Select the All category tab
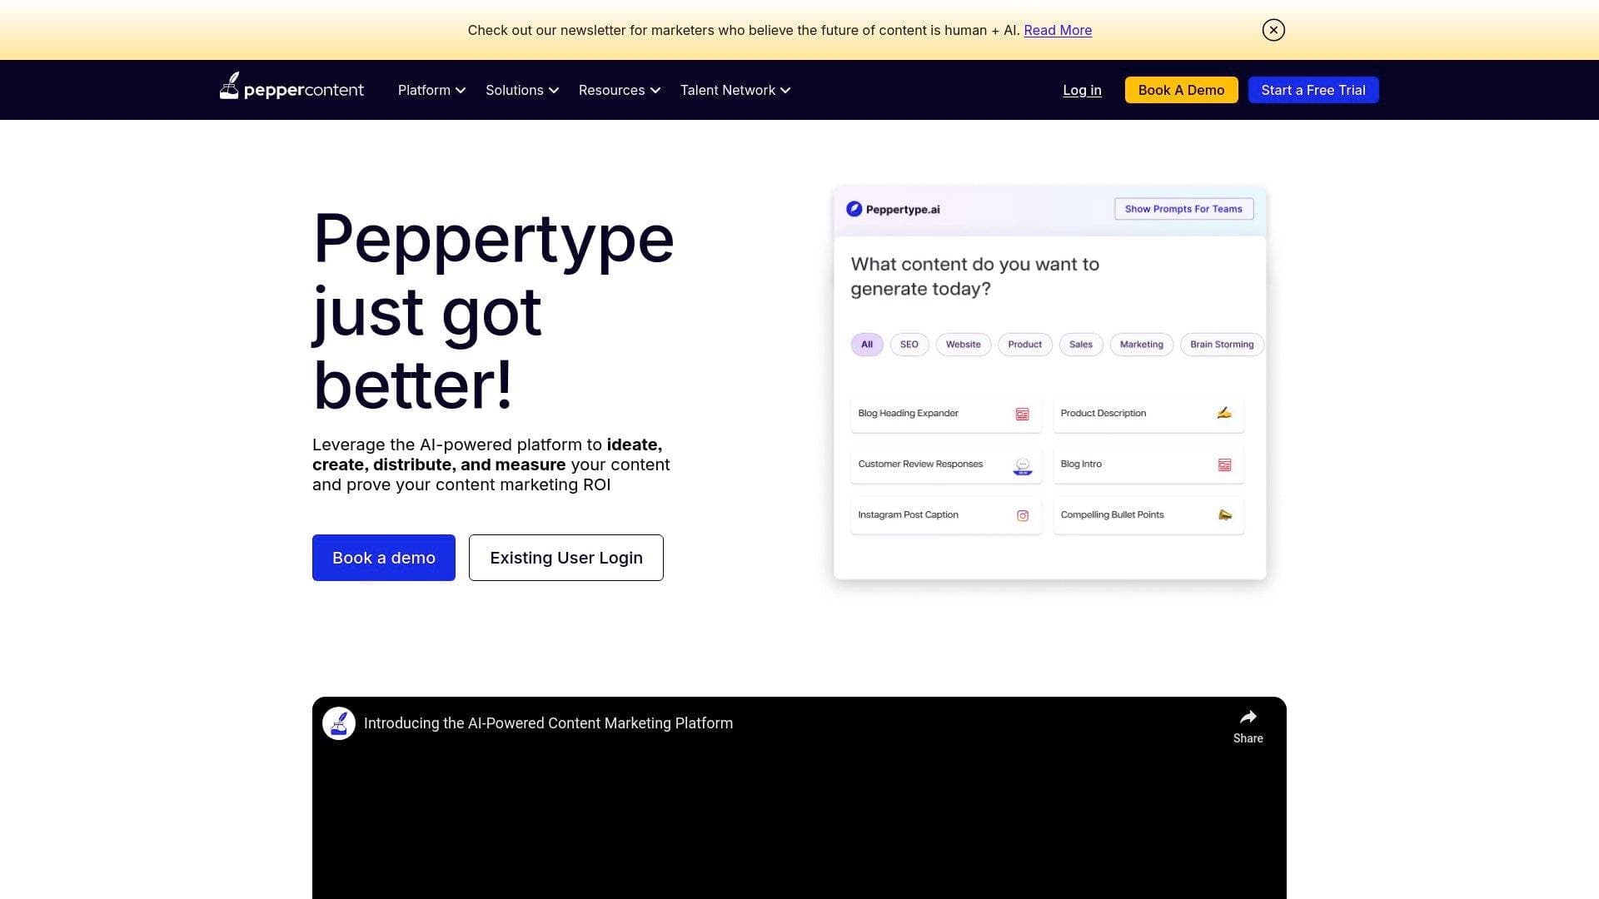This screenshot has width=1599, height=899. [866, 344]
